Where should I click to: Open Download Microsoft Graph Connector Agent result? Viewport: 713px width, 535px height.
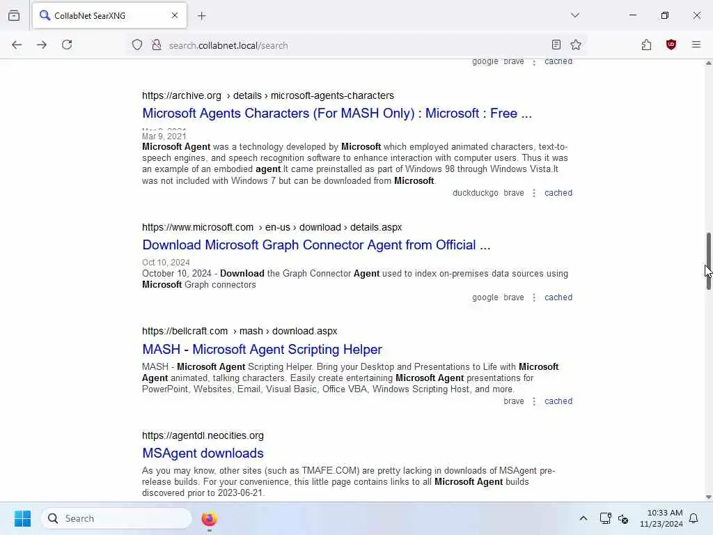click(316, 245)
